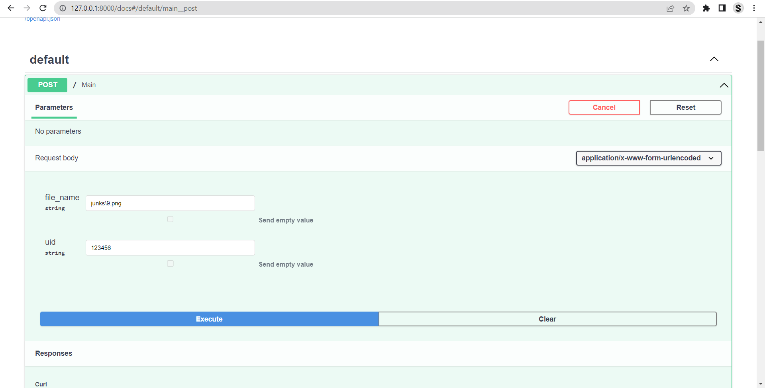The width and height of the screenshot is (765, 388).
Task: Click the red Cancel button
Action: 604,107
